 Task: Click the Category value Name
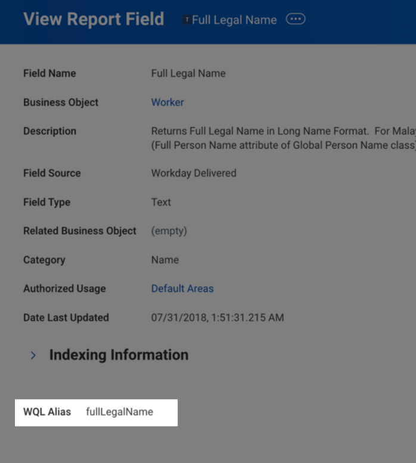pos(165,260)
